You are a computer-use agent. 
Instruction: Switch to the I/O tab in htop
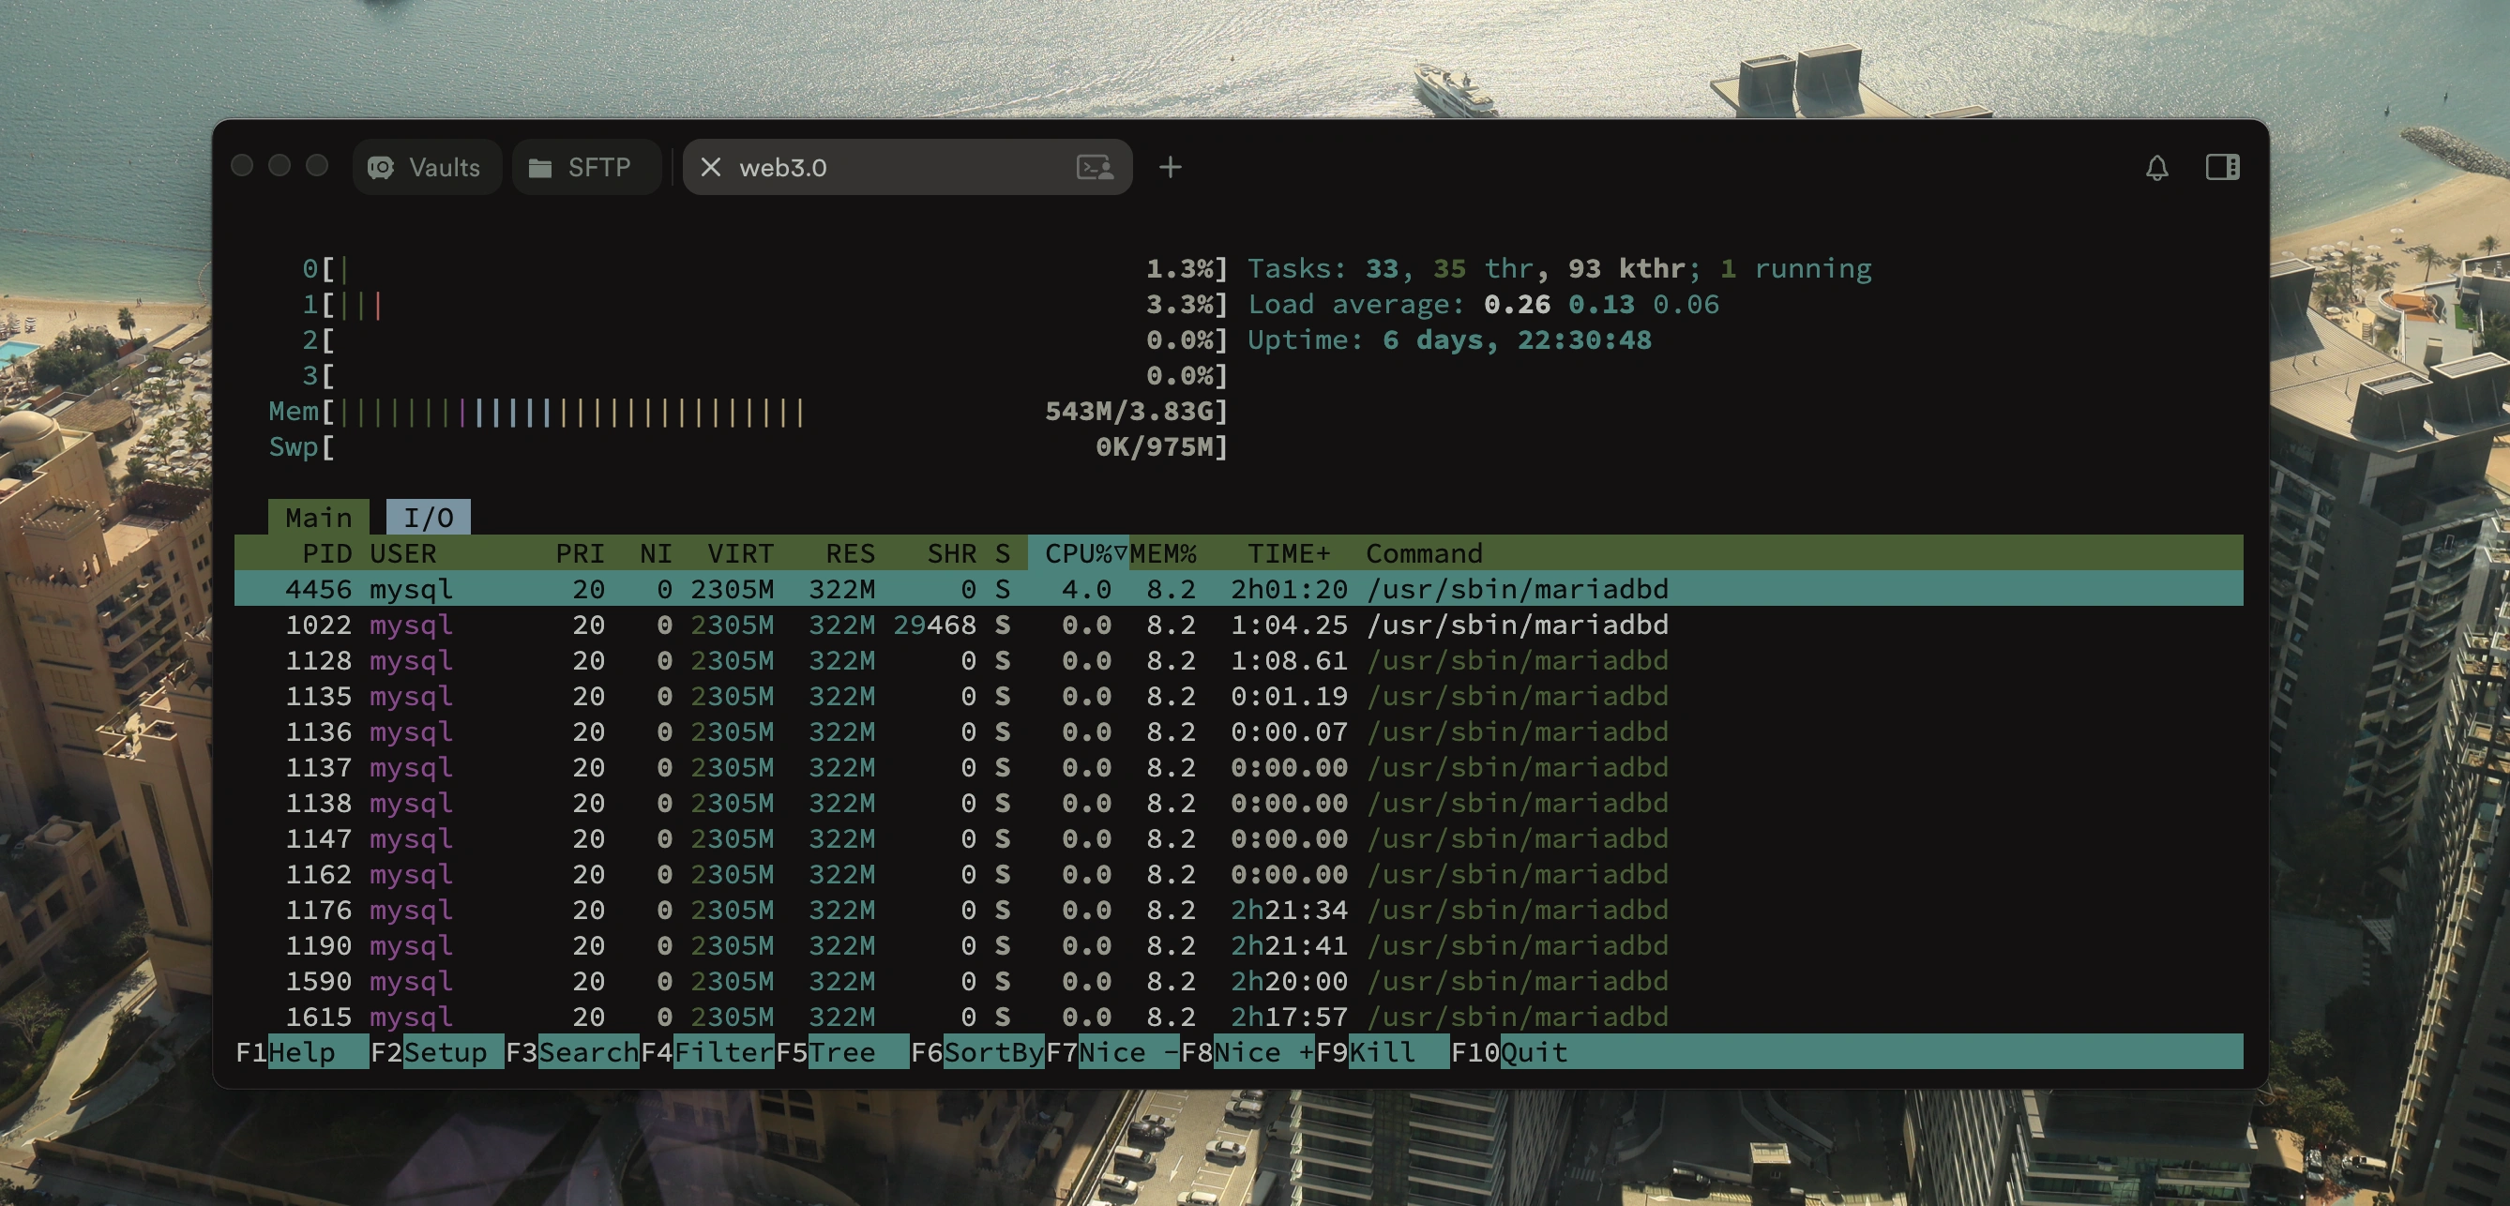(428, 518)
